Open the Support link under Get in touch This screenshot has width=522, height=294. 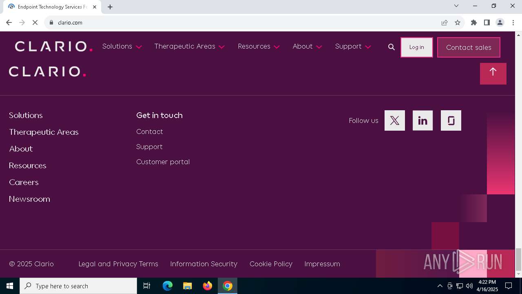coord(149,147)
